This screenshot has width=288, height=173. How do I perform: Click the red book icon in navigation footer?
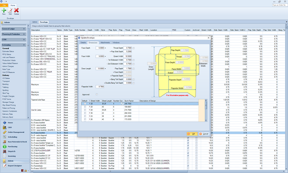(x=22, y=170)
